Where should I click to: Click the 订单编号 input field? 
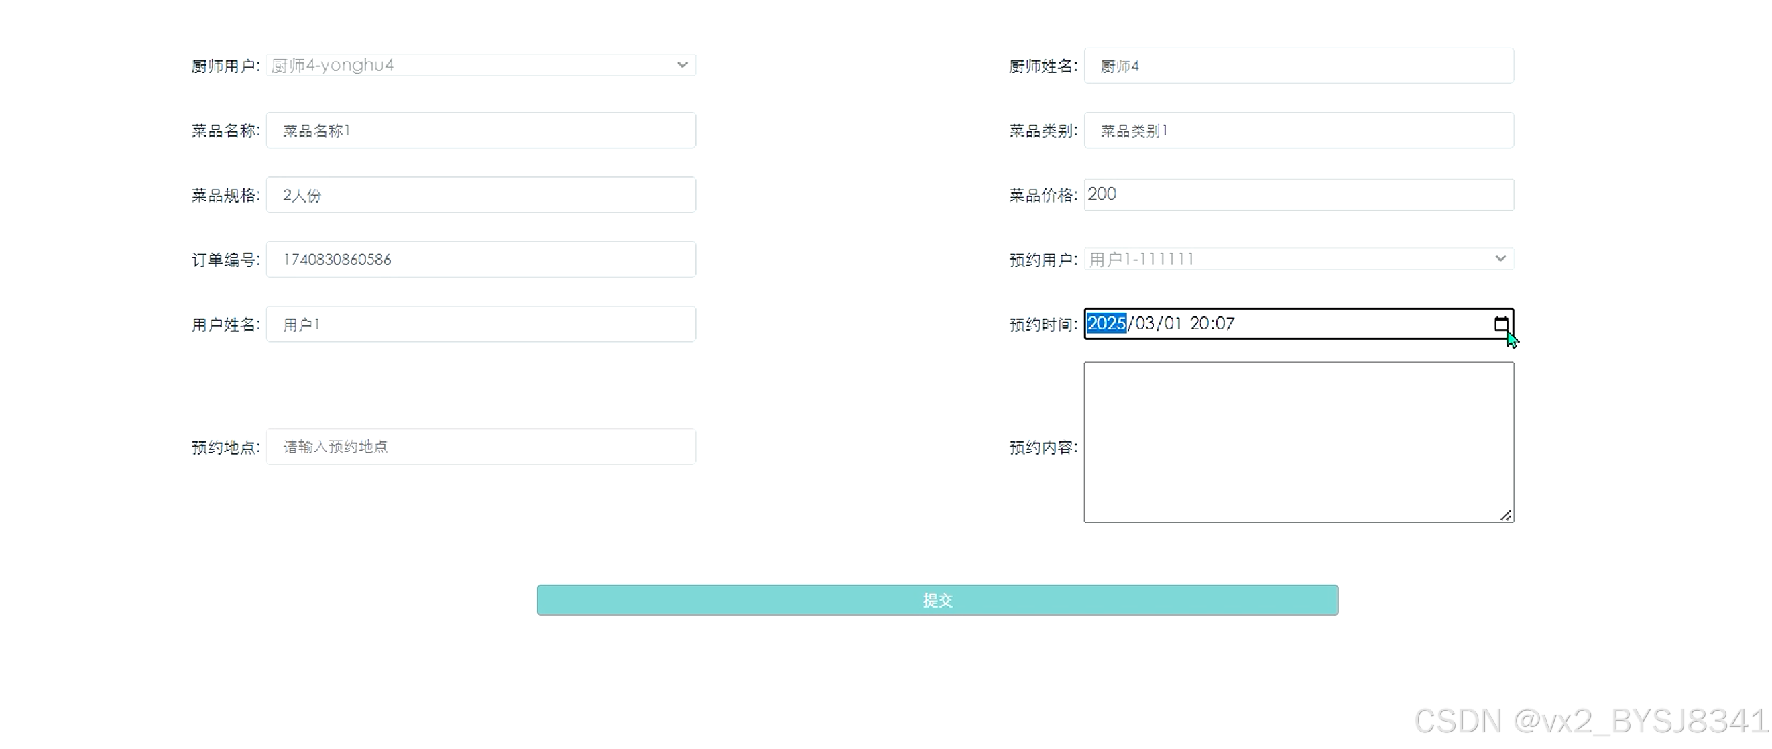[x=480, y=260]
